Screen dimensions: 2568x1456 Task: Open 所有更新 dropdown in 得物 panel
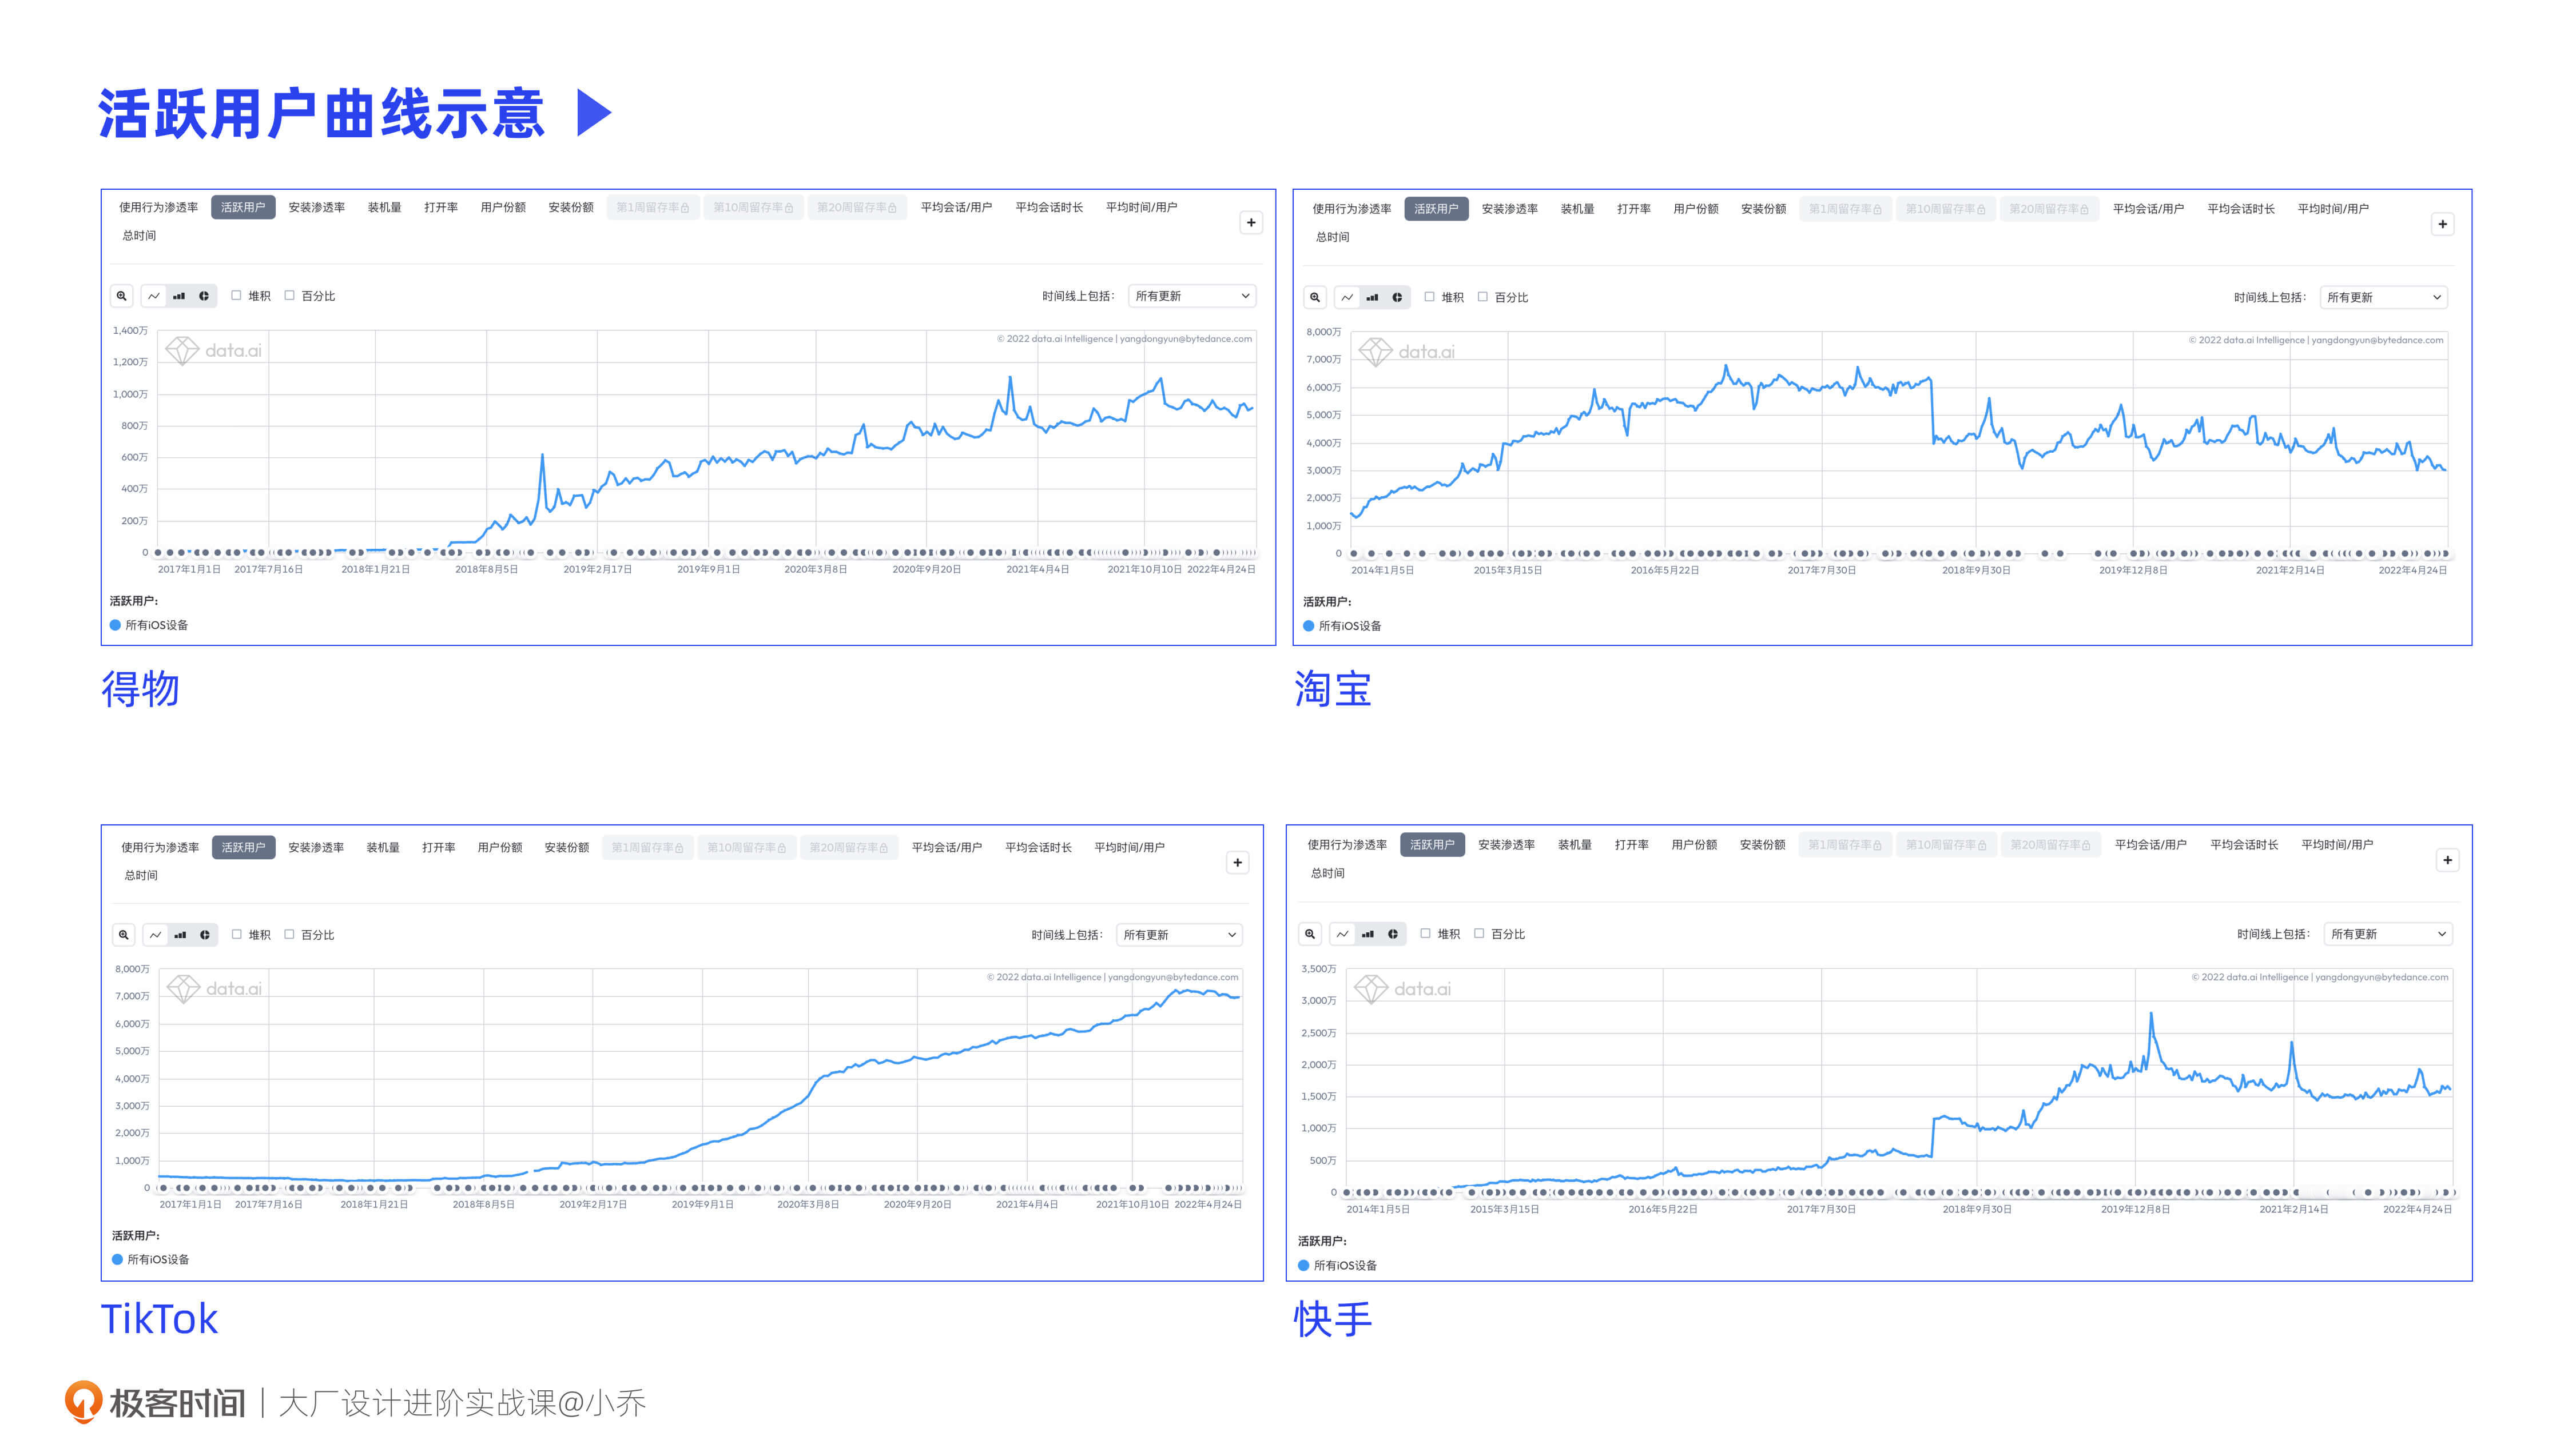(1191, 296)
